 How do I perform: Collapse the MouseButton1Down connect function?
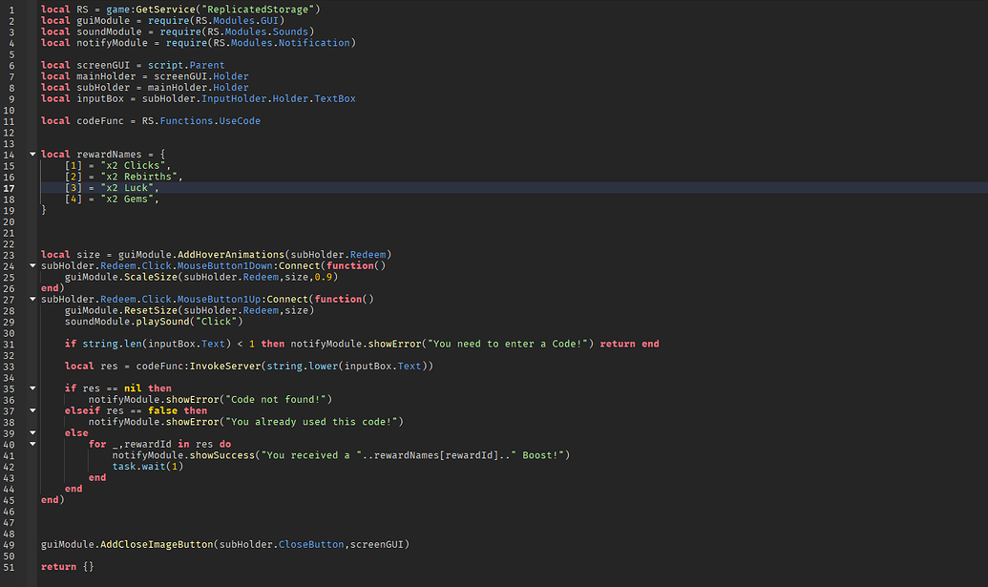point(32,265)
